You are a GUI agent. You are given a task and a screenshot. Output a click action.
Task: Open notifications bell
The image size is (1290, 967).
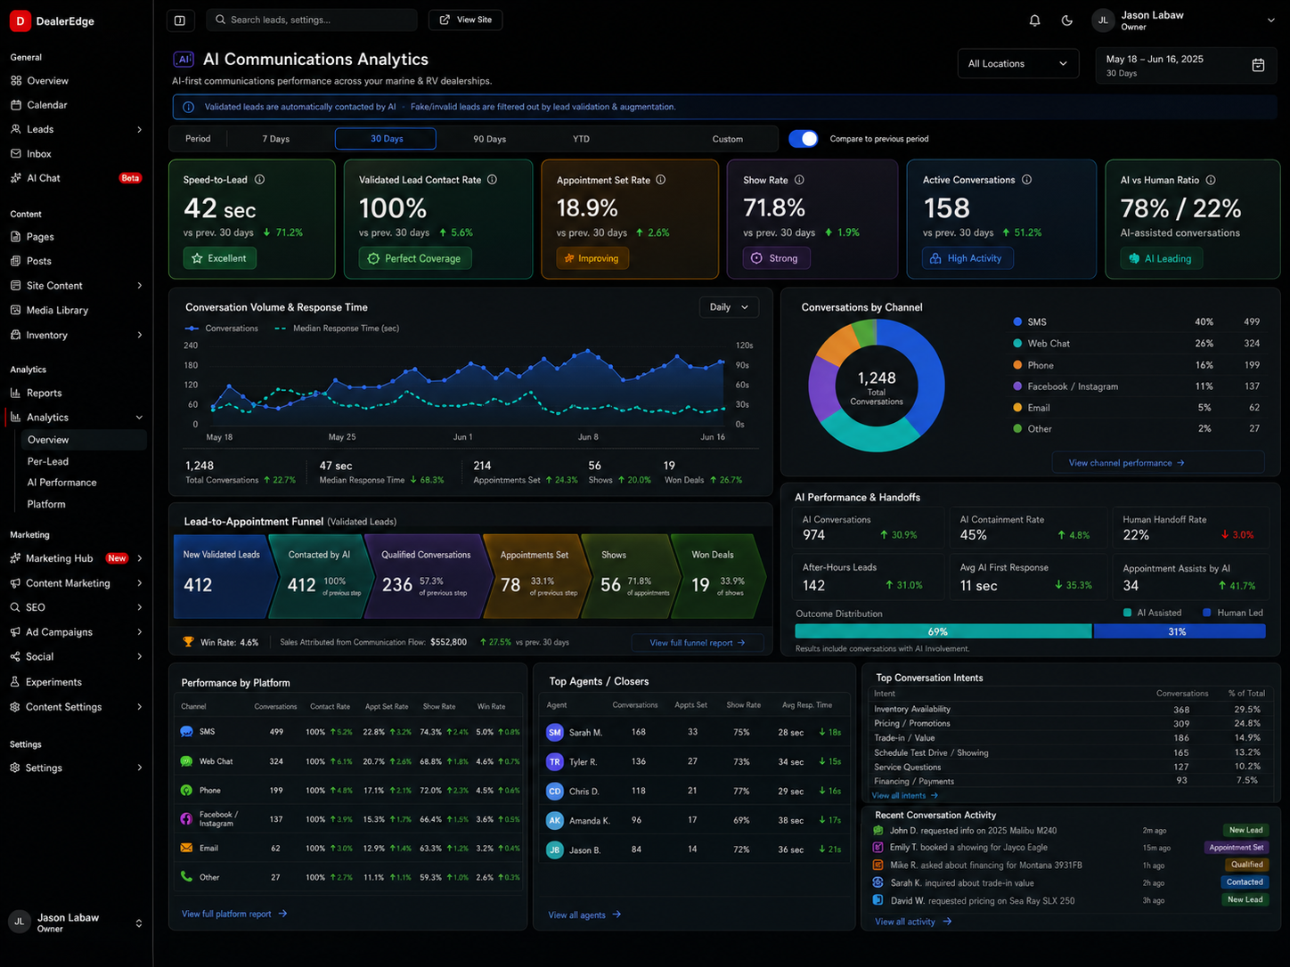pos(1034,20)
